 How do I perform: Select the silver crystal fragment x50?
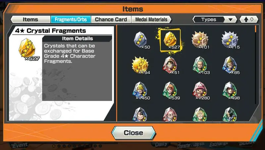tap(140, 40)
